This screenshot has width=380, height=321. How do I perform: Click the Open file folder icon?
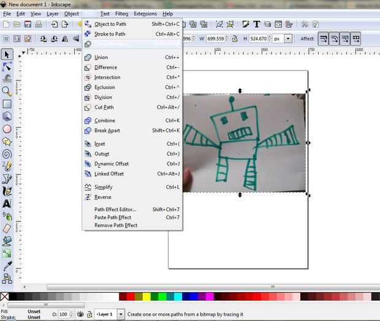(x=17, y=25)
